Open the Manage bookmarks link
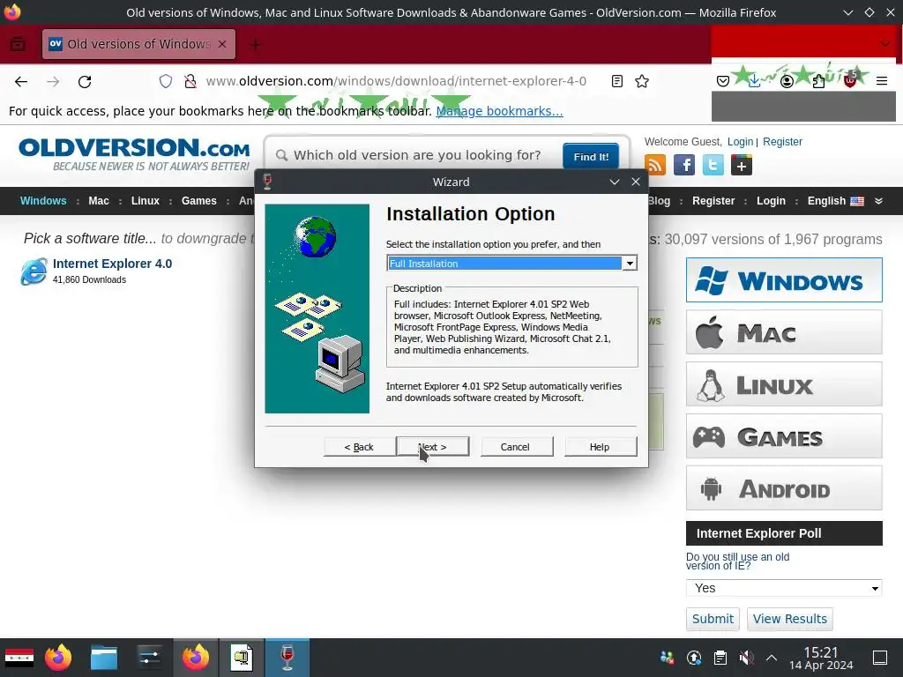Image resolution: width=903 pixels, height=677 pixels. pyautogui.click(x=499, y=111)
